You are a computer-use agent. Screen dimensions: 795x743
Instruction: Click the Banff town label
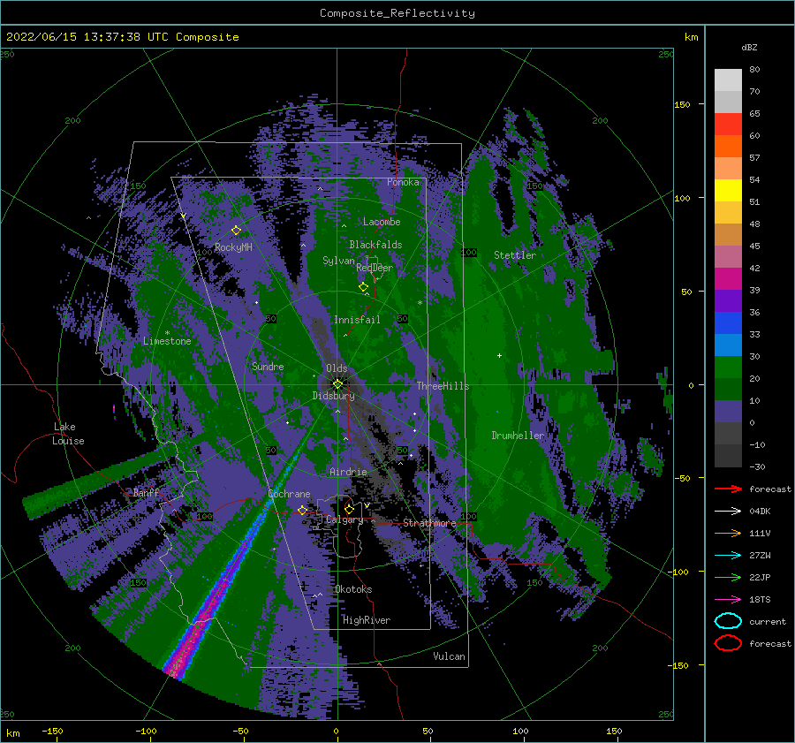click(x=146, y=493)
